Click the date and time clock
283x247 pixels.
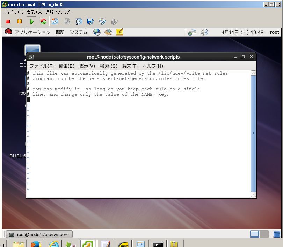(242, 32)
